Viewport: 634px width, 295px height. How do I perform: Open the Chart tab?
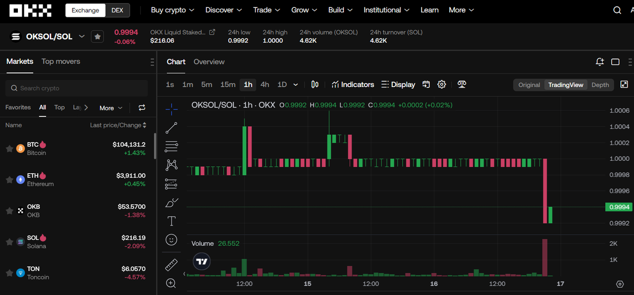pyautogui.click(x=176, y=62)
